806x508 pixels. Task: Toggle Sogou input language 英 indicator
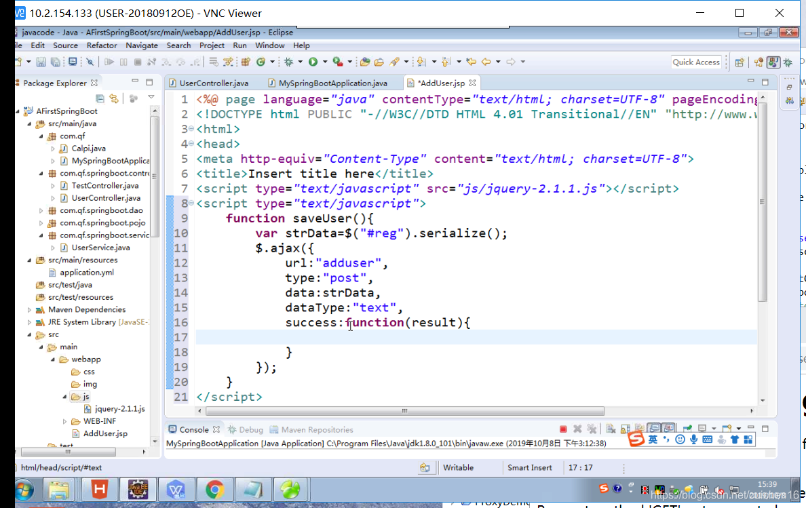click(653, 439)
